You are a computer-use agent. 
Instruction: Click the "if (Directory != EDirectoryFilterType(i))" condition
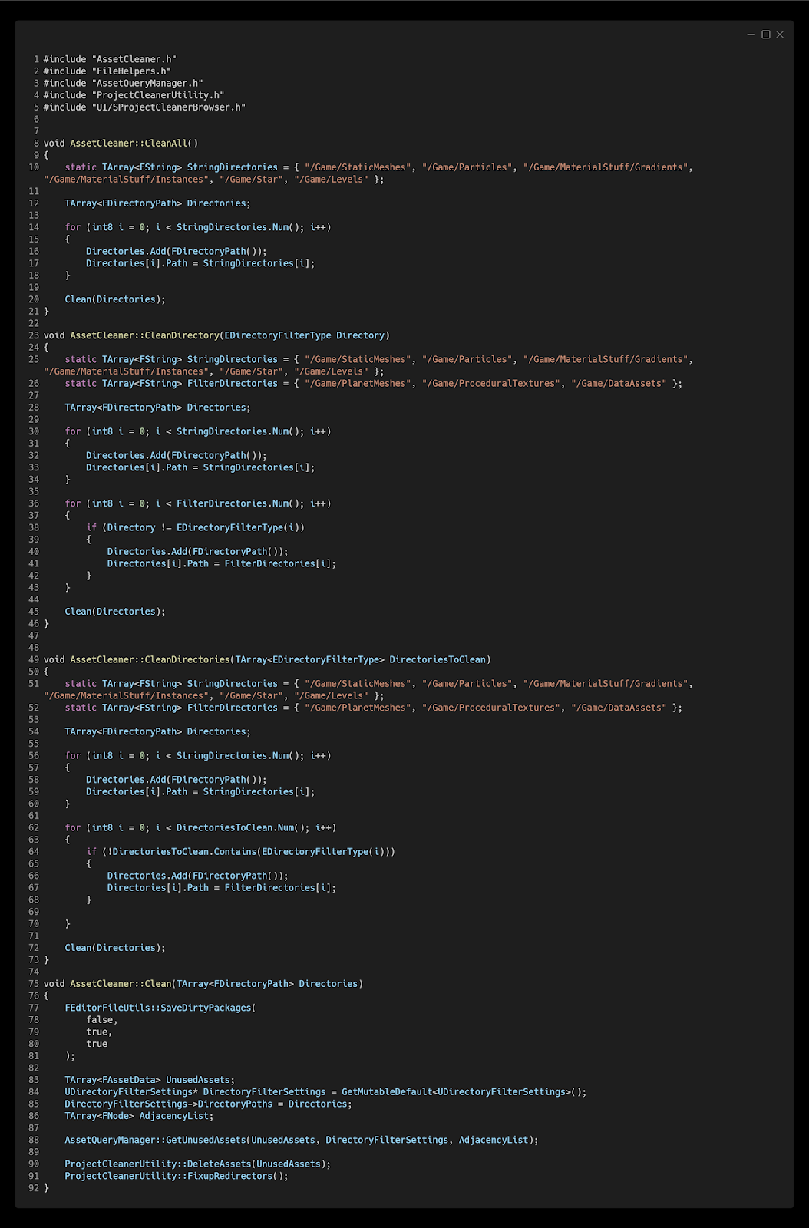[x=196, y=527]
